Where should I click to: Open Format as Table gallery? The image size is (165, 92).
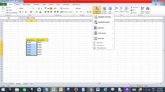(x=104, y=10)
